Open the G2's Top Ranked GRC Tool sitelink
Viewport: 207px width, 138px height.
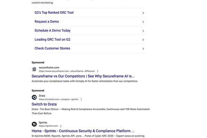[54, 12]
